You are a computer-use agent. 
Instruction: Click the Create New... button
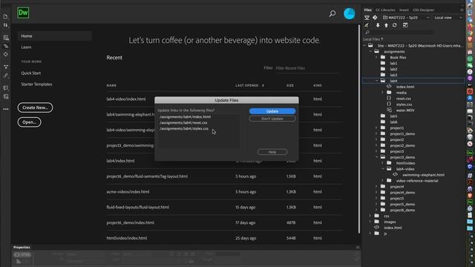(x=35, y=108)
